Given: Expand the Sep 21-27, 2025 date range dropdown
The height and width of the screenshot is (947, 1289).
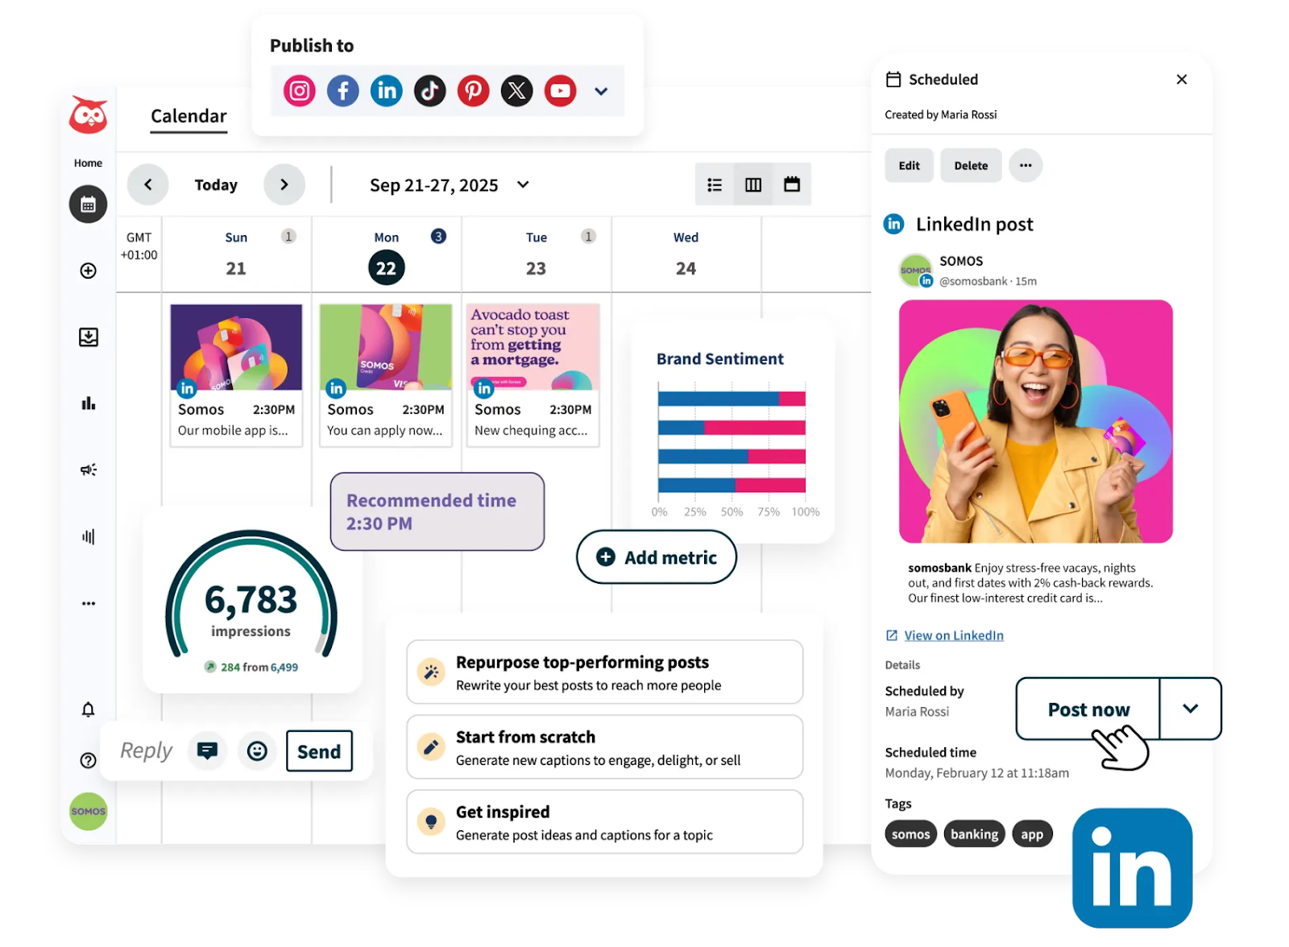Looking at the screenshot, I should [522, 184].
